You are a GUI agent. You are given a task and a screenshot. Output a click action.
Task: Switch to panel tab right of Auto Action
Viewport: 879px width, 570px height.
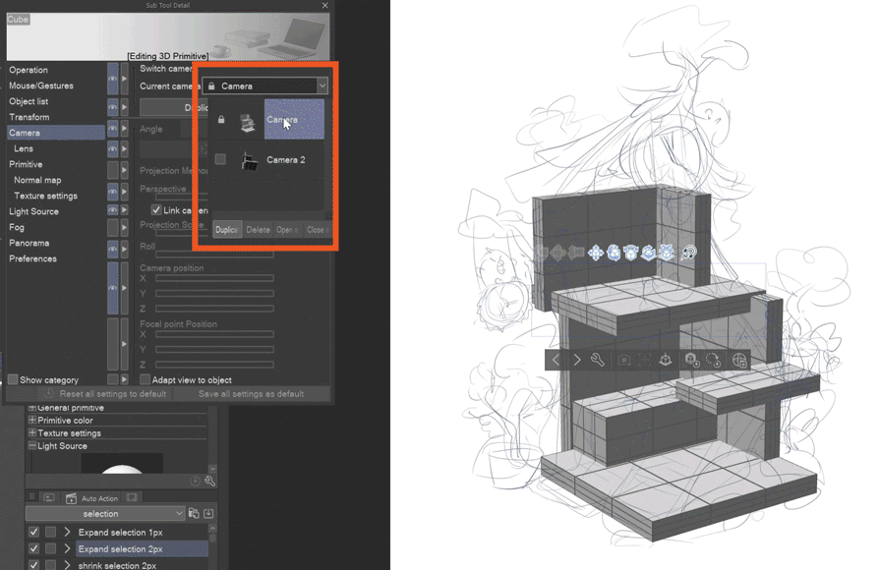pos(132,497)
